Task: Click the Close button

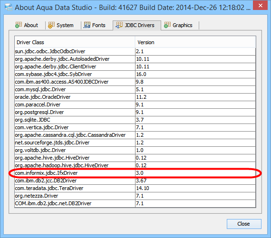Action: pyautogui.click(x=244, y=224)
